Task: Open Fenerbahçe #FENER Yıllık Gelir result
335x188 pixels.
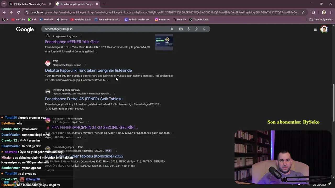Action: (x=72, y=42)
